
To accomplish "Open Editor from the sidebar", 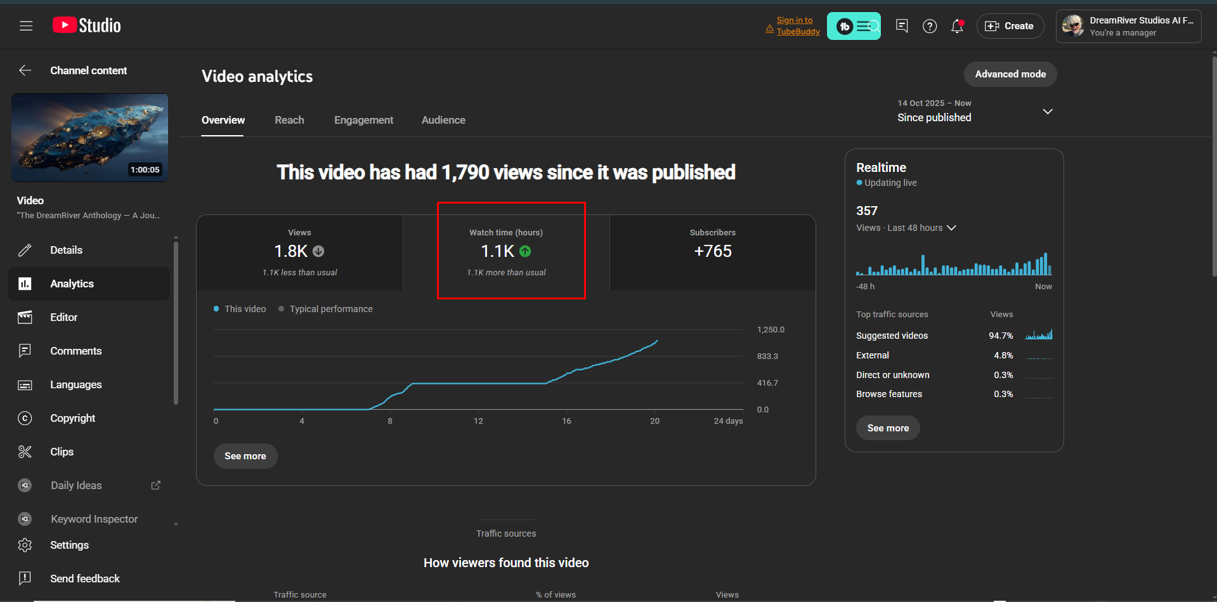I will pyautogui.click(x=63, y=317).
